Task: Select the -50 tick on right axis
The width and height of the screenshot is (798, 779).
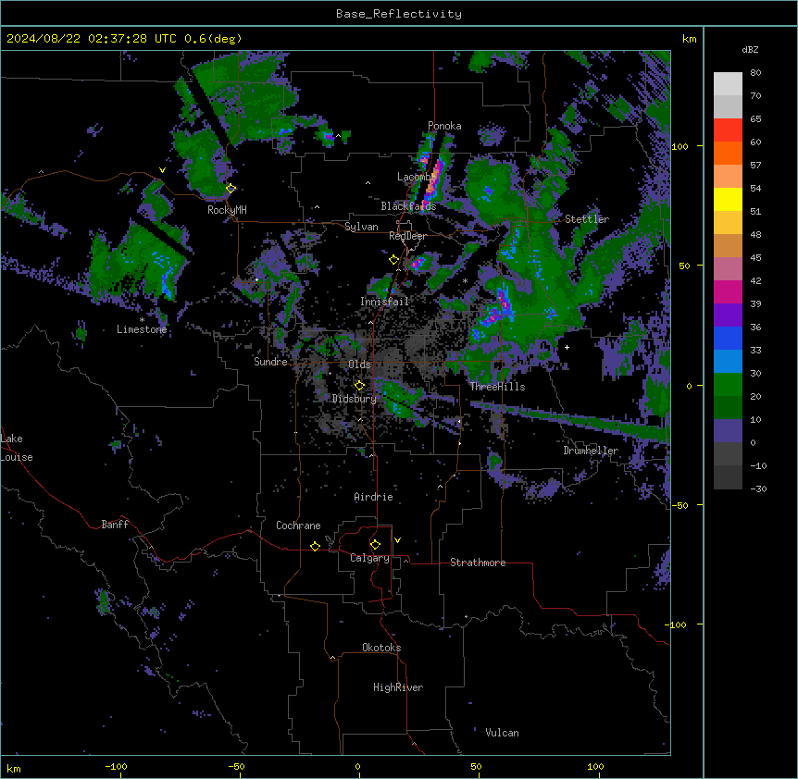Action: (680, 505)
